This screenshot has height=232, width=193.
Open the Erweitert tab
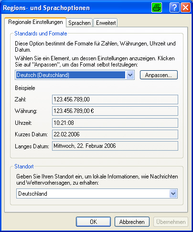(x=106, y=23)
